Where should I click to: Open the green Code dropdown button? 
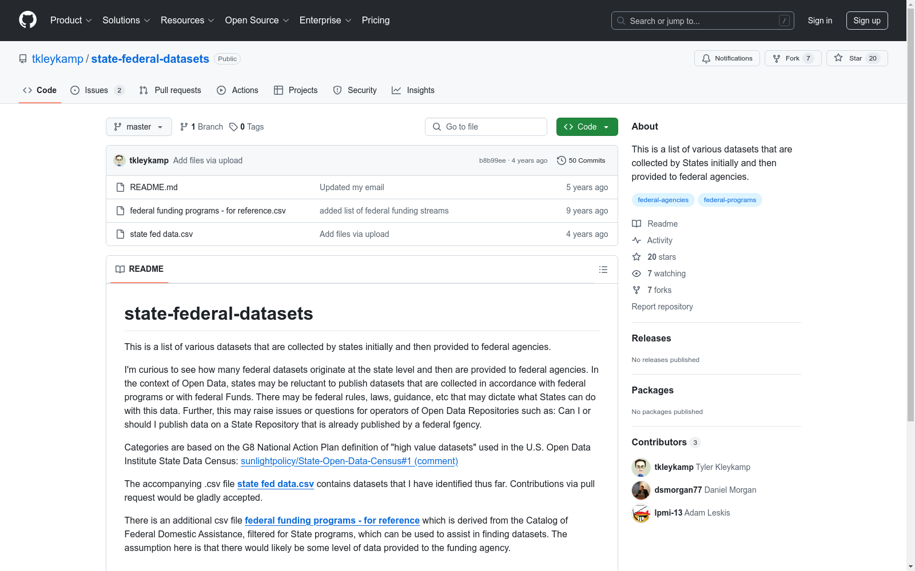tap(587, 127)
